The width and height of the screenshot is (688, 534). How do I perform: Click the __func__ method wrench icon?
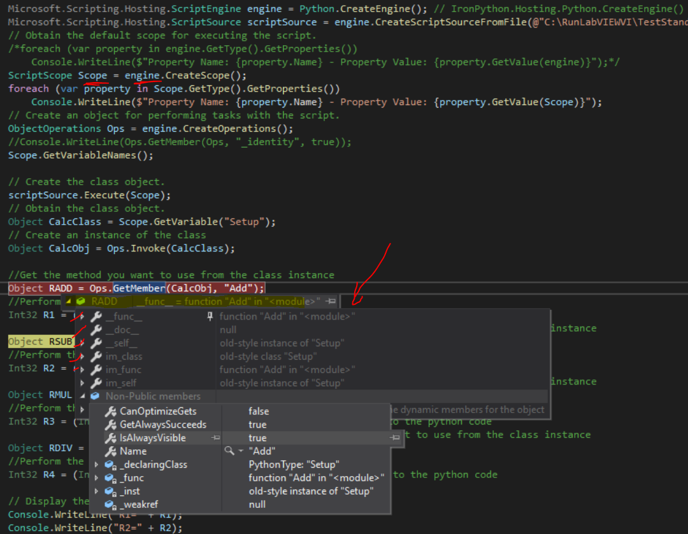click(96, 316)
